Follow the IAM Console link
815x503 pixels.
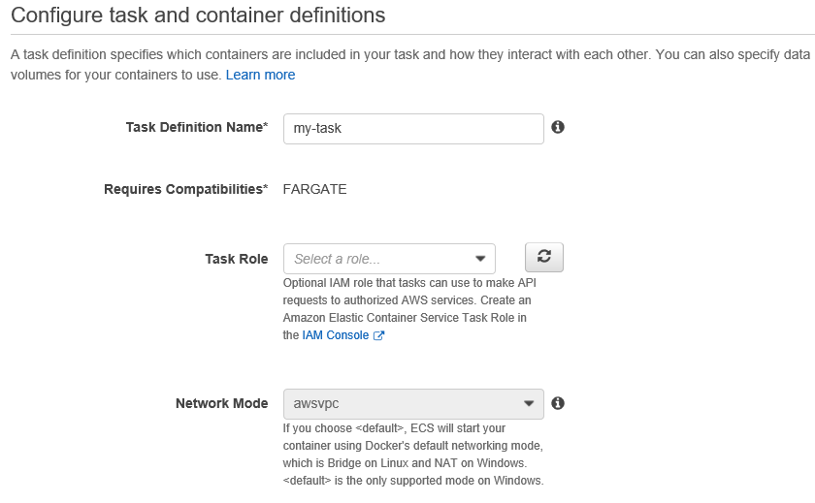click(335, 335)
